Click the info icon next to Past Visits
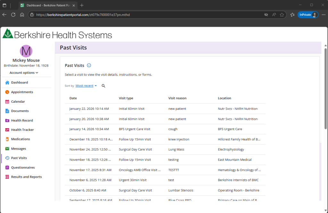Viewport: 328px width, 213px height. pos(89,66)
